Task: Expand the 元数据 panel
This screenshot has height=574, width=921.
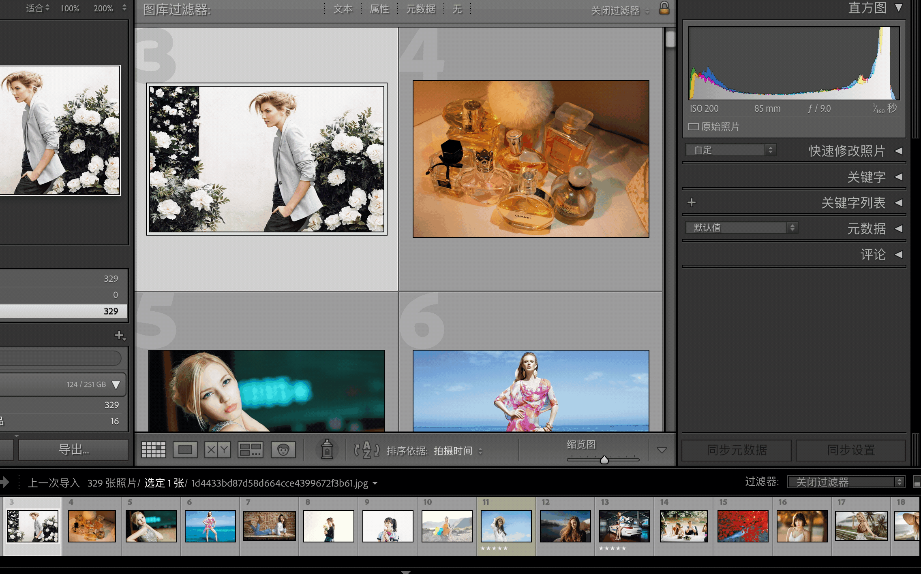Action: [x=898, y=229]
